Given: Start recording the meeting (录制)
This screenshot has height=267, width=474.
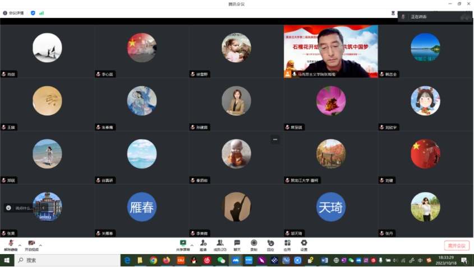Looking at the screenshot, I should pyautogui.click(x=254, y=245).
